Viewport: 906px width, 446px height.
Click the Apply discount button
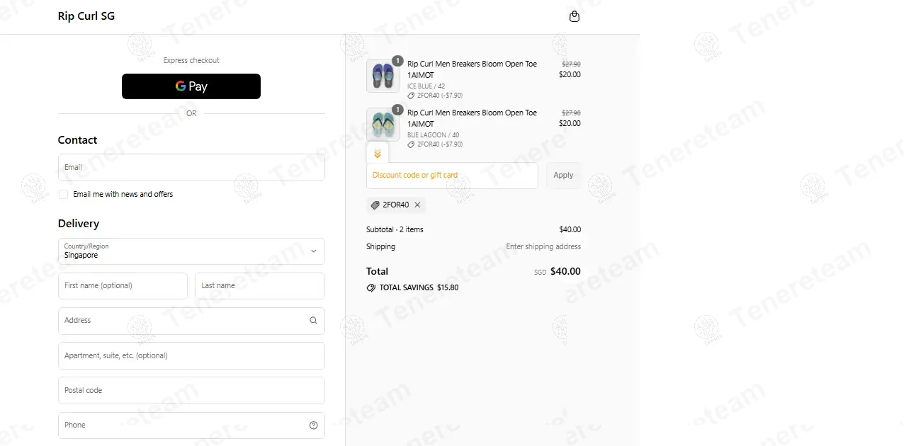563,176
